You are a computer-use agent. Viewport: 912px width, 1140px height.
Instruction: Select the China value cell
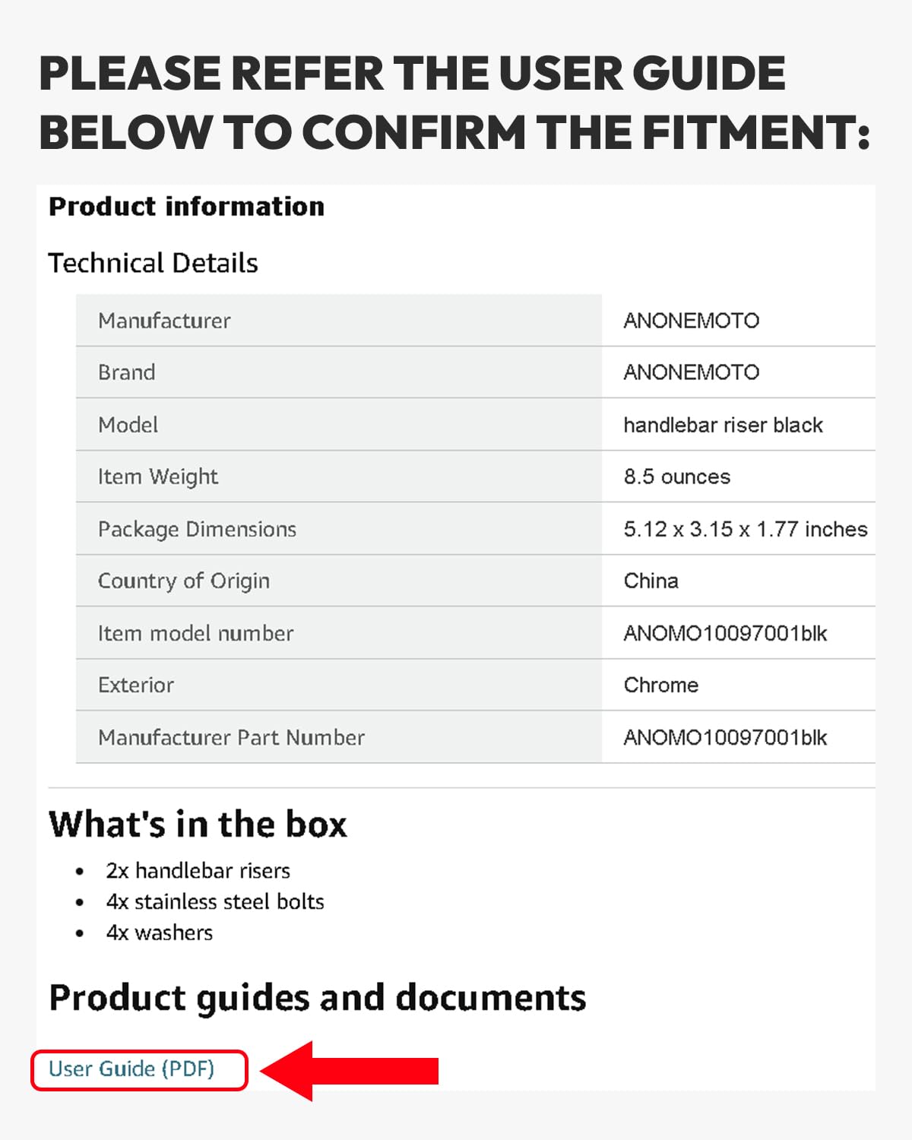pos(651,581)
